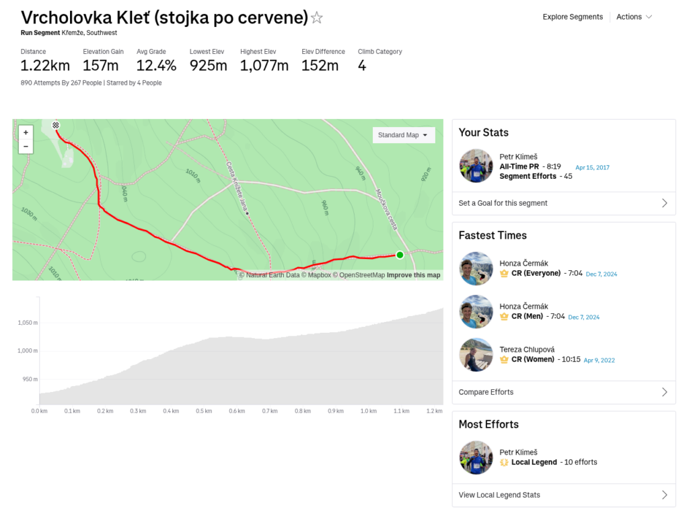The height and width of the screenshot is (511, 689).
Task: Click the CR (Women) crown icon
Action: pos(504,360)
